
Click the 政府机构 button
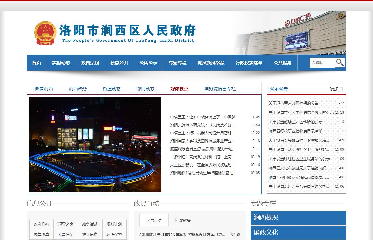pos(41,224)
